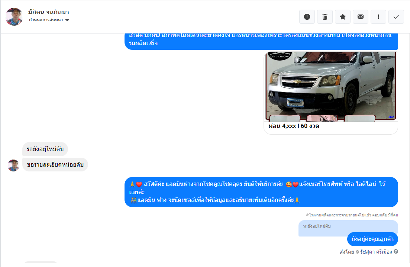Click top blue ad message ending รถผลิตเสร็จ

[x=261, y=41]
